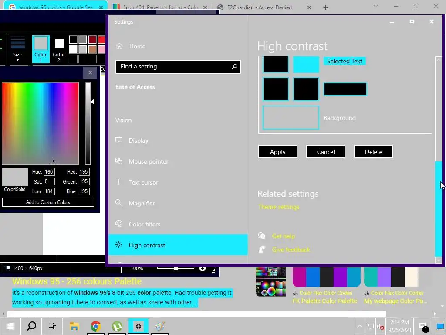Open Windows 95 256 colours Palette result

pyautogui.click(x=77, y=281)
